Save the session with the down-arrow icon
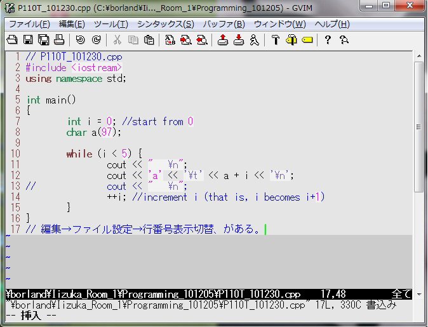The width and height of the screenshot is (428, 327). tap(239, 40)
